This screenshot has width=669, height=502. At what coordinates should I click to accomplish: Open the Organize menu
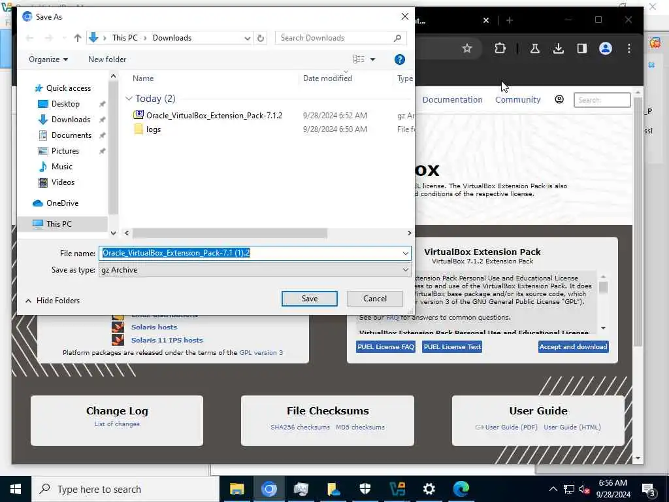tap(48, 59)
